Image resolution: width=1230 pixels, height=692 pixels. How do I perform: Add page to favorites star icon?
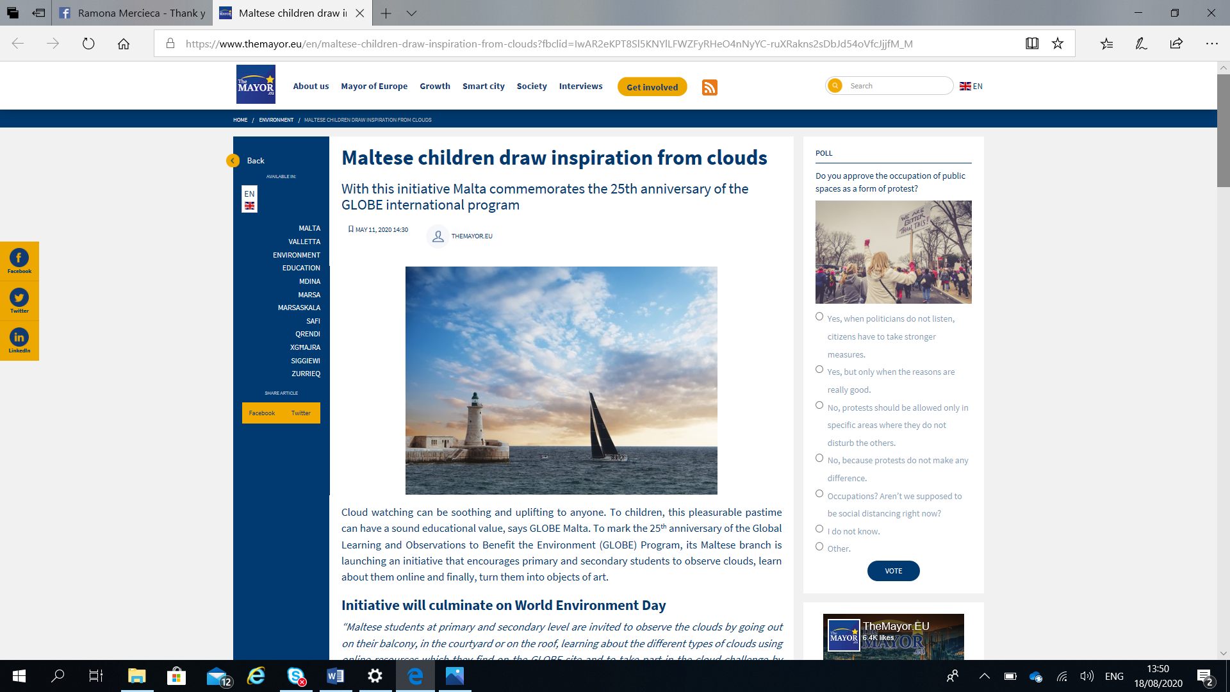coord(1058,44)
